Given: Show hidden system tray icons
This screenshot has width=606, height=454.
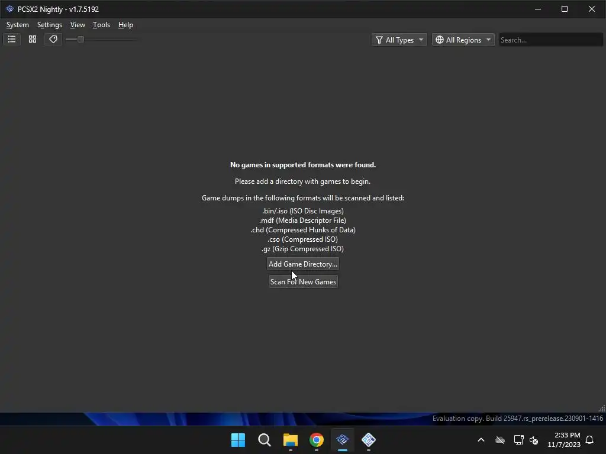Looking at the screenshot, I should coord(481,440).
